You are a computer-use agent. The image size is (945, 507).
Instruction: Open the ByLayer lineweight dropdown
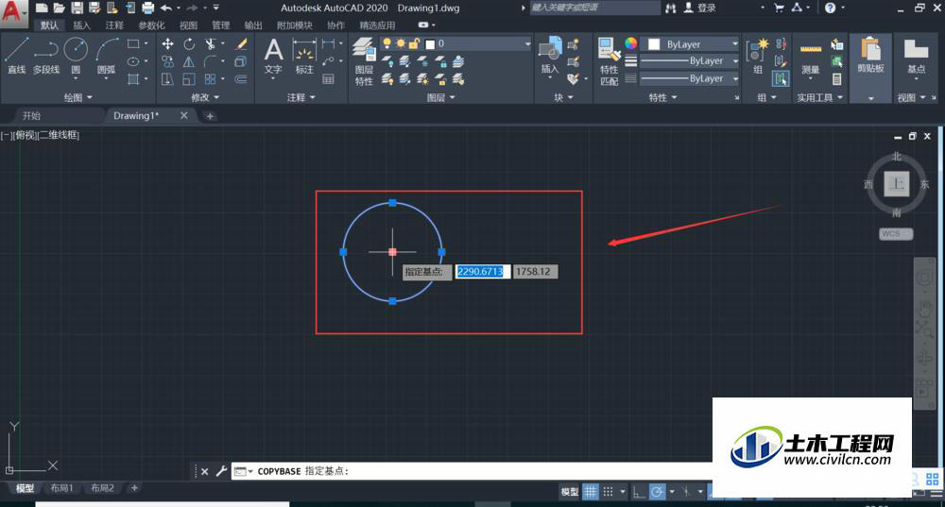[x=735, y=61]
